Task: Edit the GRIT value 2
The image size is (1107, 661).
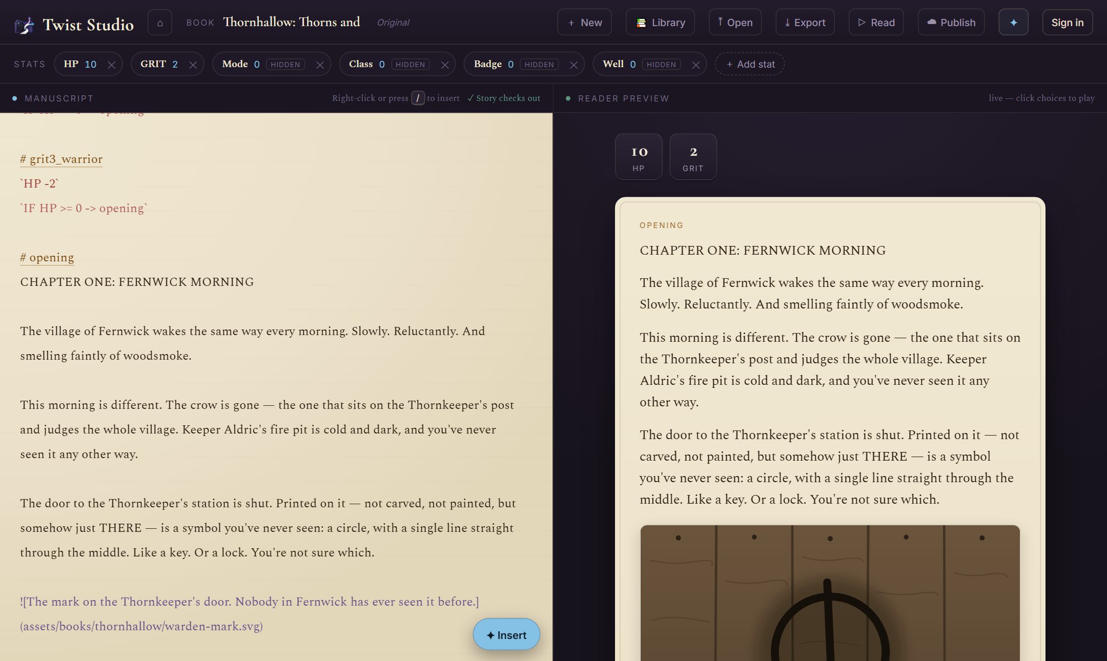Action: pyautogui.click(x=175, y=64)
